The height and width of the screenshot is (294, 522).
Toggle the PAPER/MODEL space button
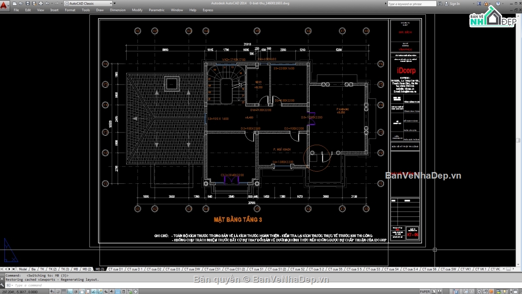click(425, 291)
